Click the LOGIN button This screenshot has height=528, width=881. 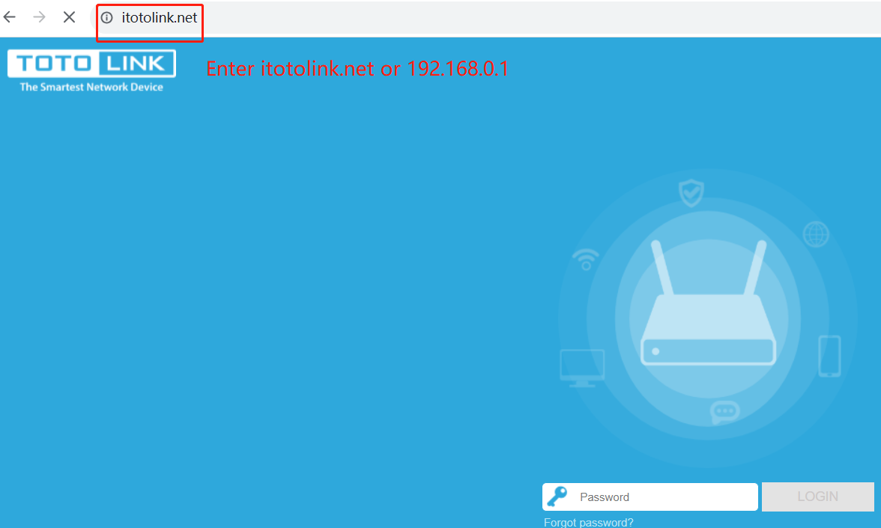817,497
